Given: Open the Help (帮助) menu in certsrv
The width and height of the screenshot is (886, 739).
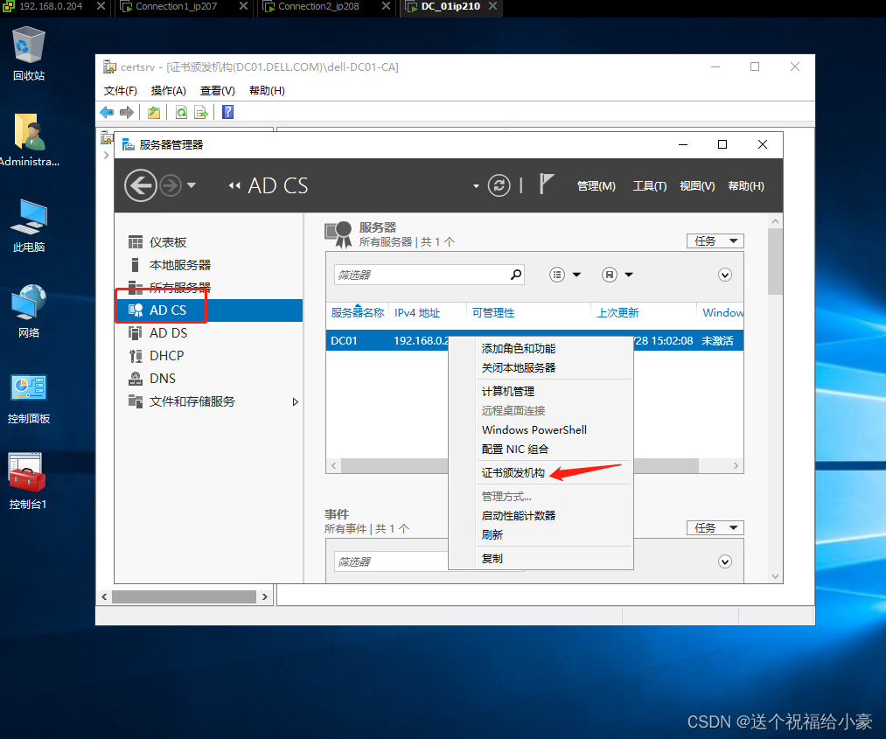Looking at the screenshot, I should pos(267,91).
